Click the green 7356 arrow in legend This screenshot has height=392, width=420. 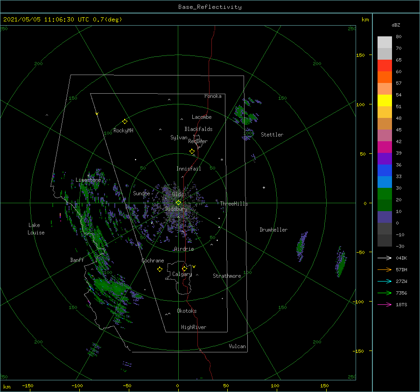tap(385, 293)
